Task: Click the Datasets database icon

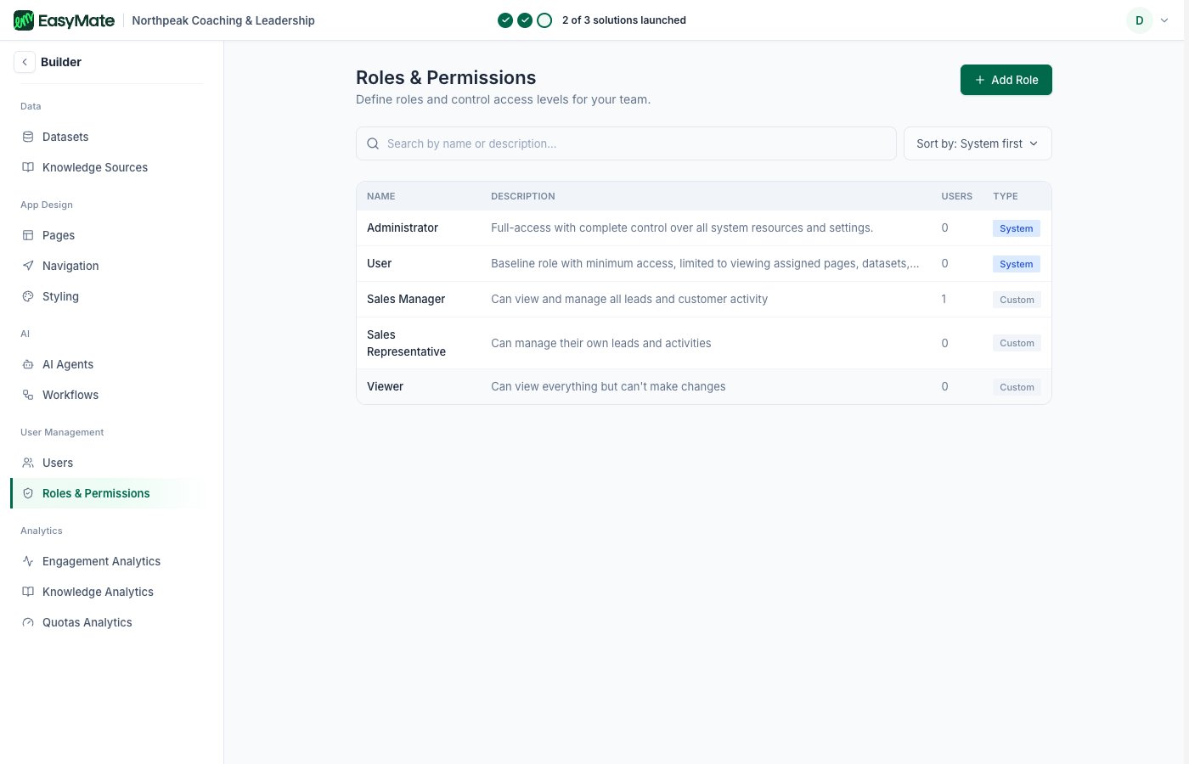Action: [28, 137]
